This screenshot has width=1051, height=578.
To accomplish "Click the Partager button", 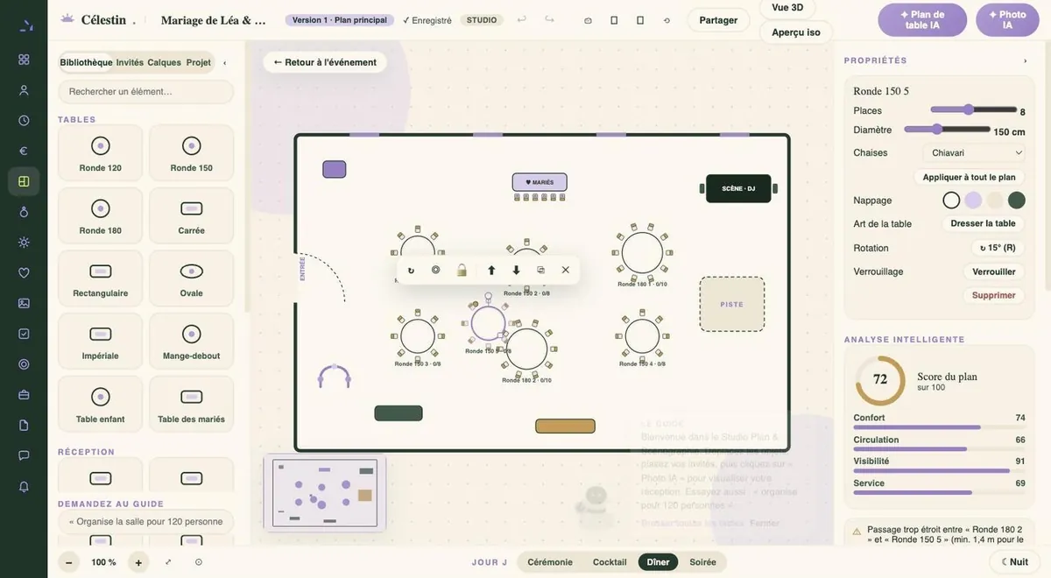I will [718, 20].
